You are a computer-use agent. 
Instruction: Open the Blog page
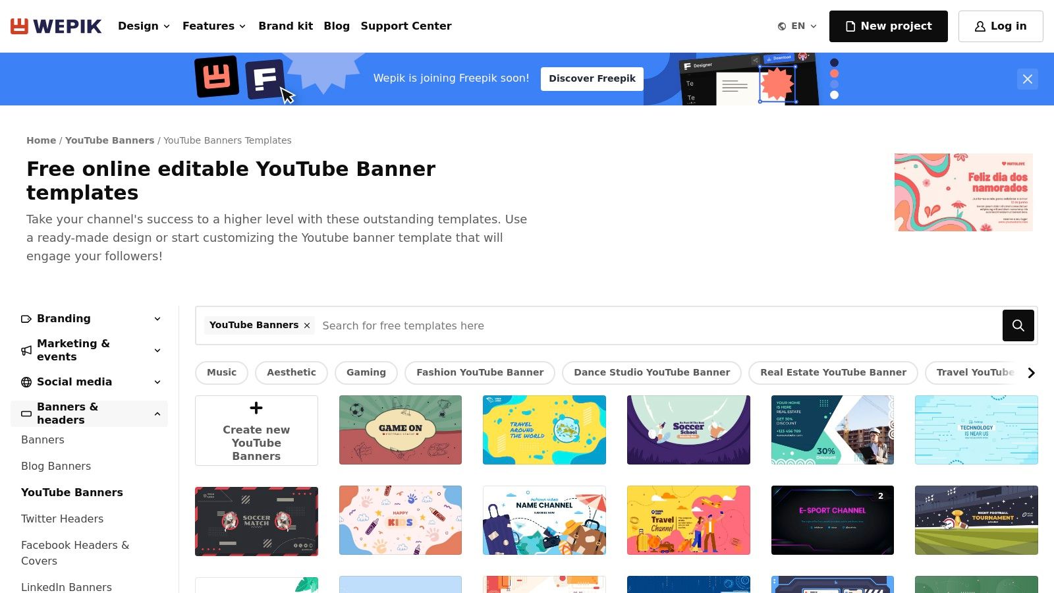tap(337, 26)
